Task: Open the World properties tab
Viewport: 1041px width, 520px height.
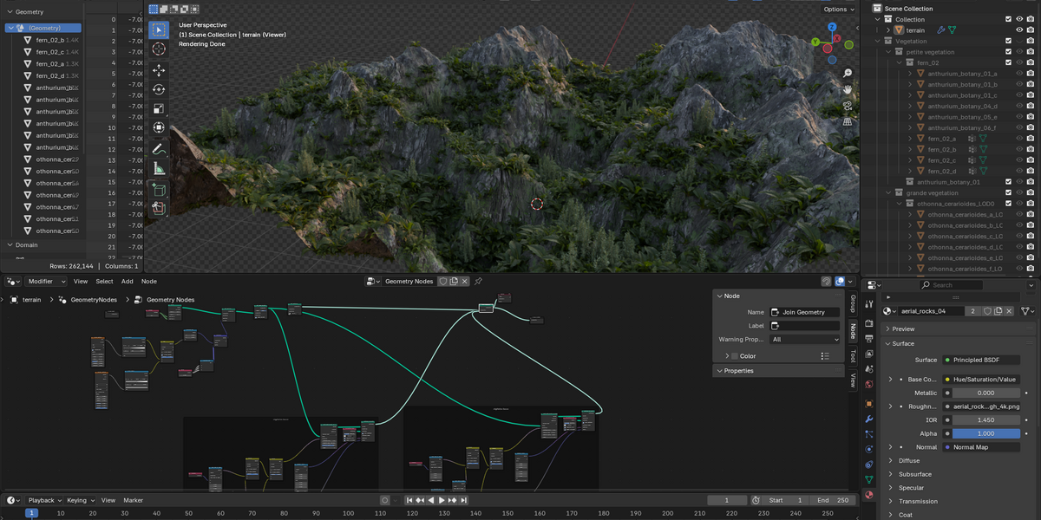Action: coord(868,385)
